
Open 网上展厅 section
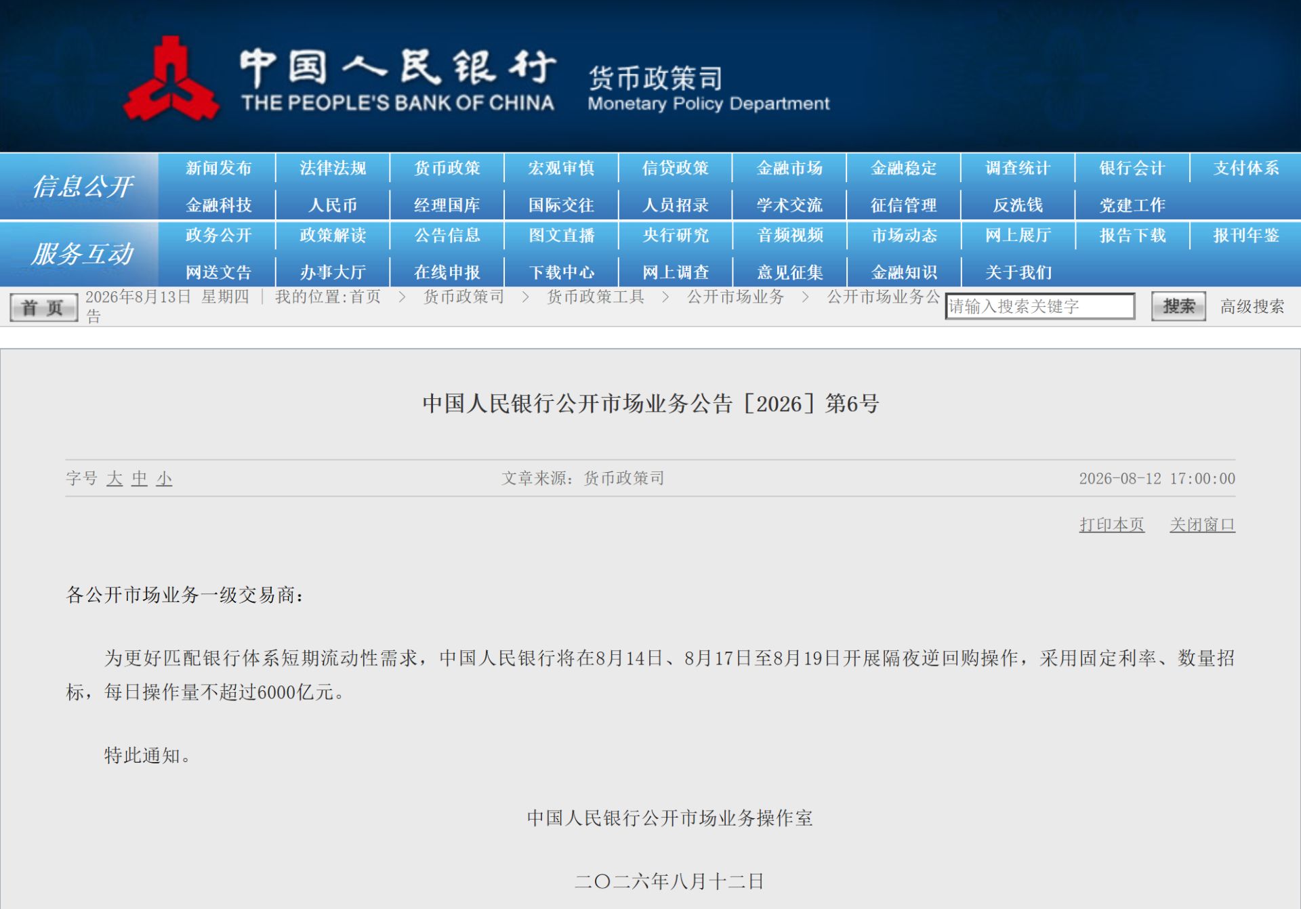coord(1018,235)
